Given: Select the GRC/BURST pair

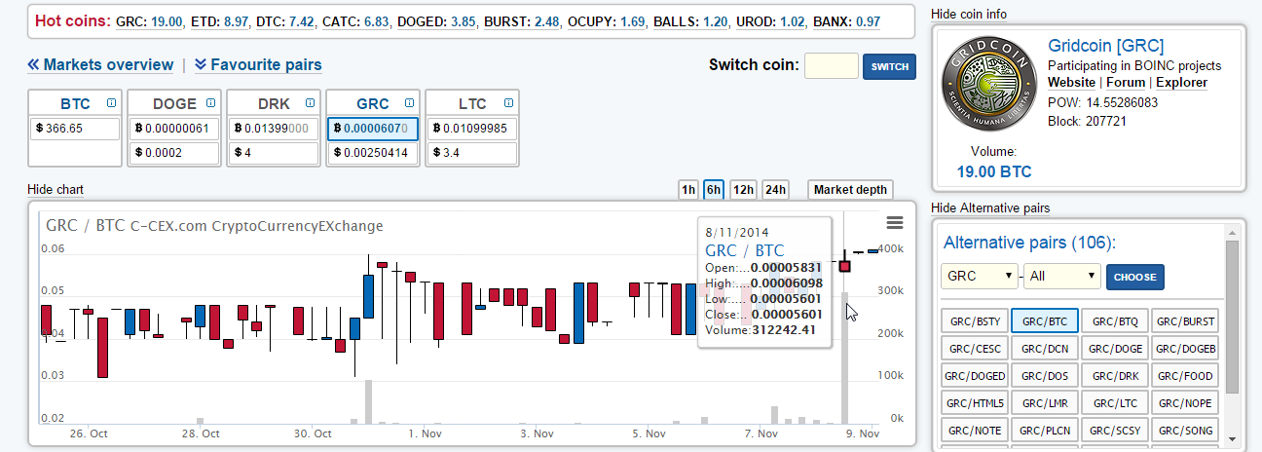Looking at the screenshot, I should point(1185,320).
